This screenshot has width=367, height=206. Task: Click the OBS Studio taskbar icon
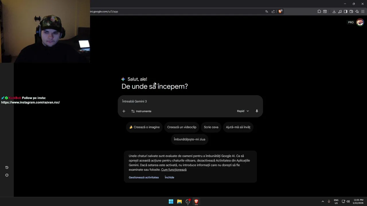(x=188, y=201)
